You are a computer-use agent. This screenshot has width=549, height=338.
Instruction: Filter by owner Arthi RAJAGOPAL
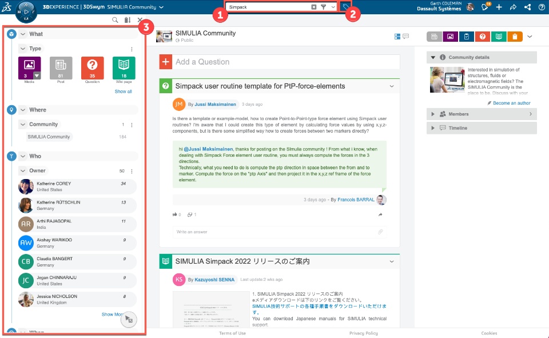tap(77, 224)
